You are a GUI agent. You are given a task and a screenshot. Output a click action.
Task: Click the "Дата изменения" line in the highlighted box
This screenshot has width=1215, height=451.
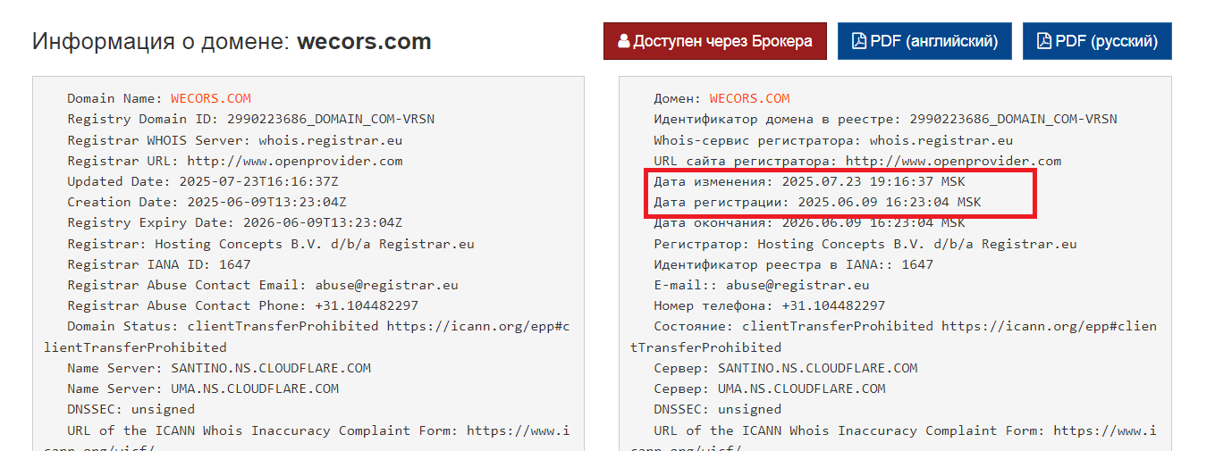click(809, 181)
